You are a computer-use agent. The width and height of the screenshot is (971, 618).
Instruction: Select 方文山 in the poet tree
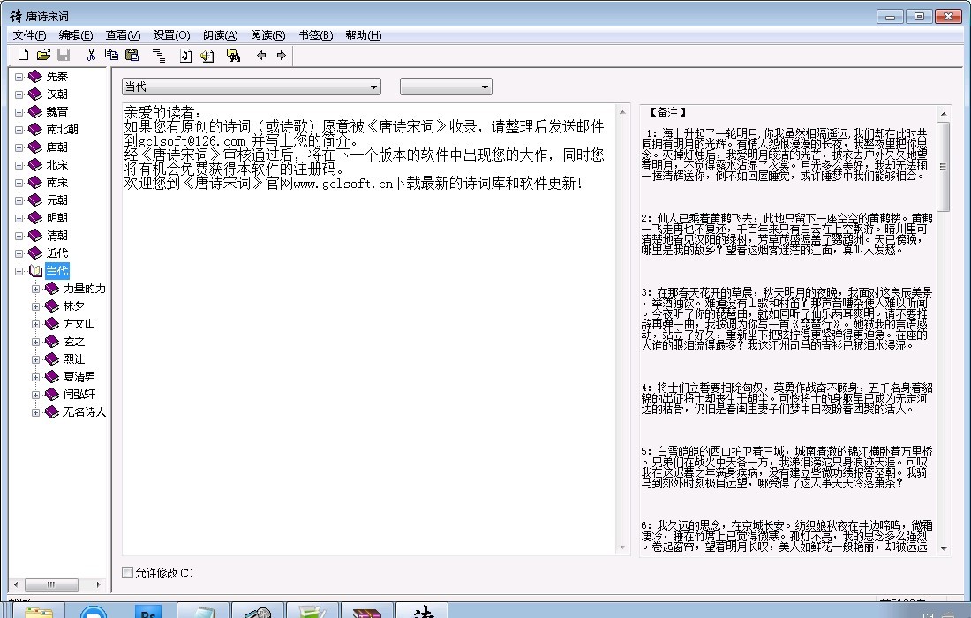tap(79, 324)
